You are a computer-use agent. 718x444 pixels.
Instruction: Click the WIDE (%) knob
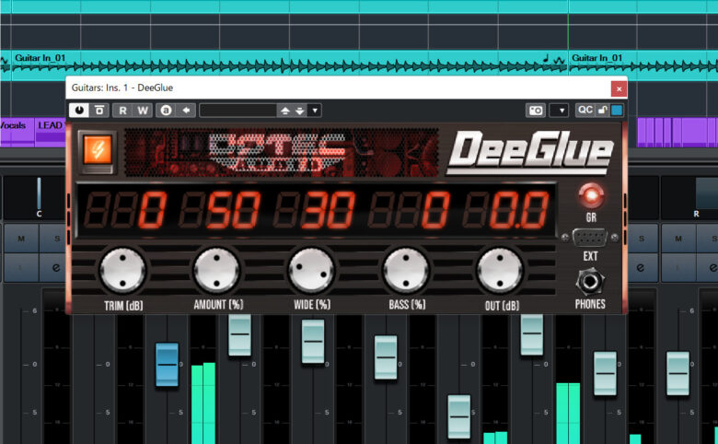[310, 270]
